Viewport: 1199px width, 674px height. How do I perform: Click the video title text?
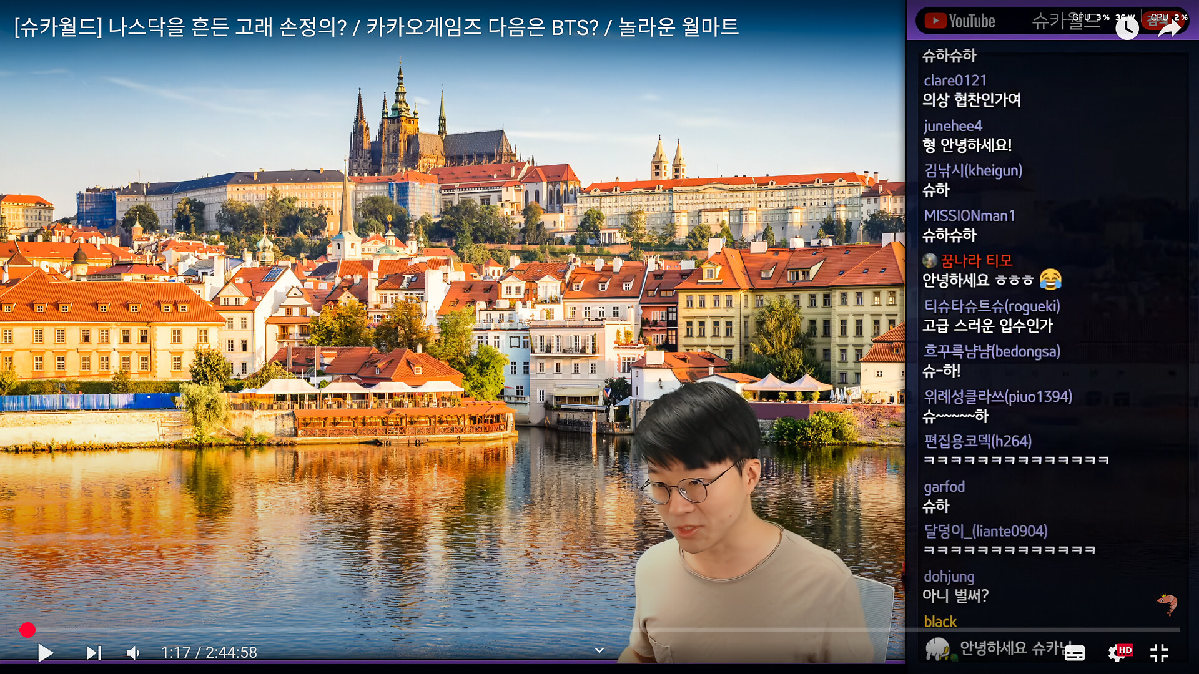376,27
